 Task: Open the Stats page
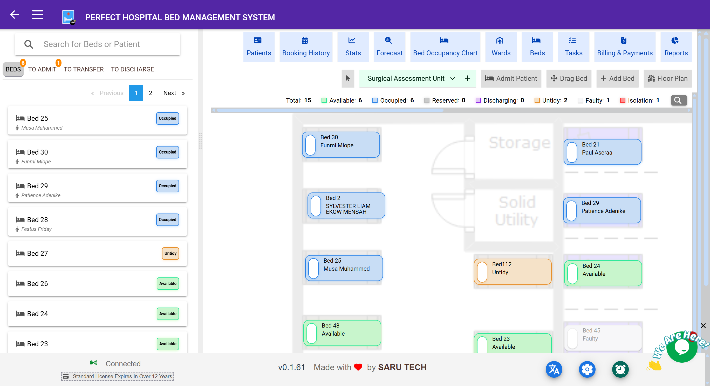353,47
